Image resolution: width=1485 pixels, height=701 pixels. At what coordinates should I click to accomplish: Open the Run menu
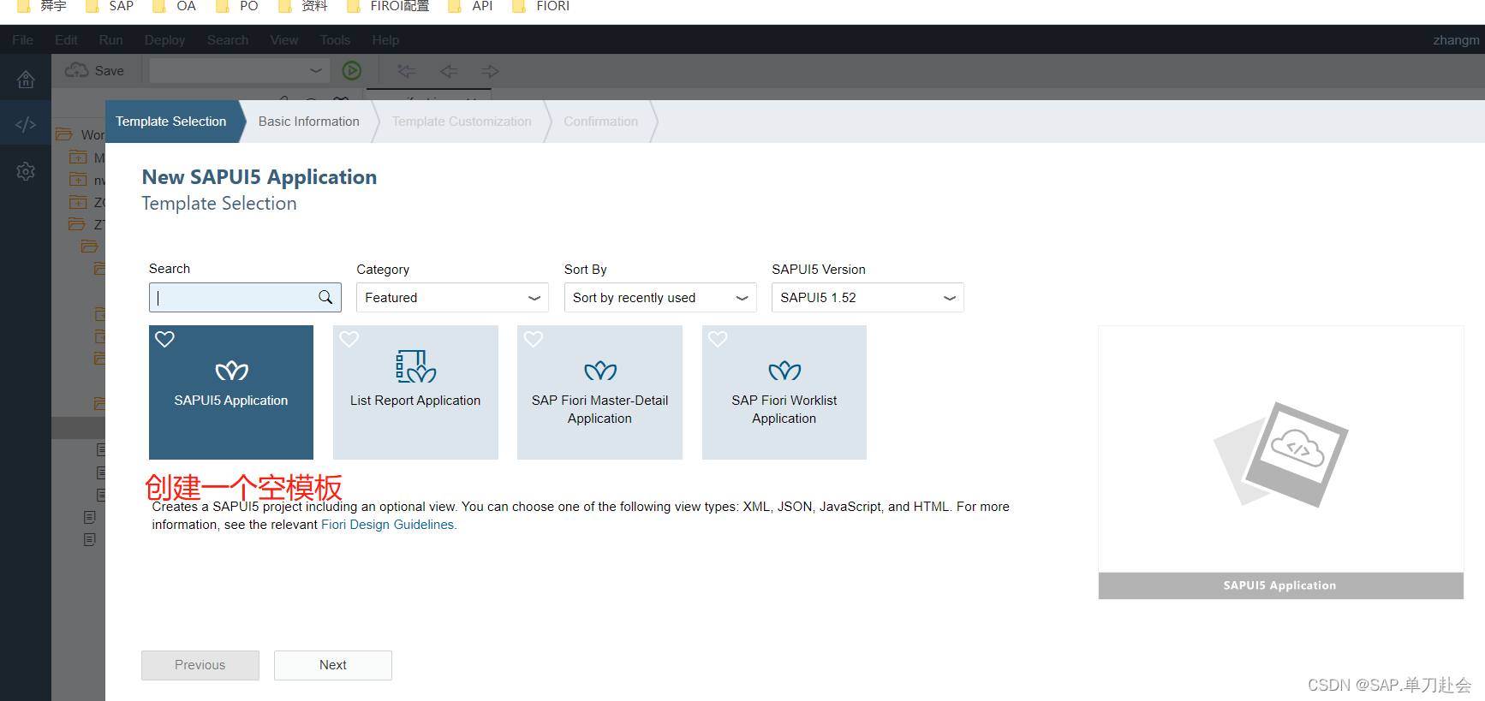coord(110,39)
